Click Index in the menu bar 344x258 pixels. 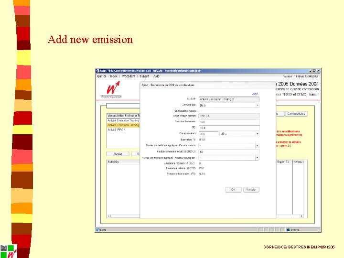tap(114, 76)
